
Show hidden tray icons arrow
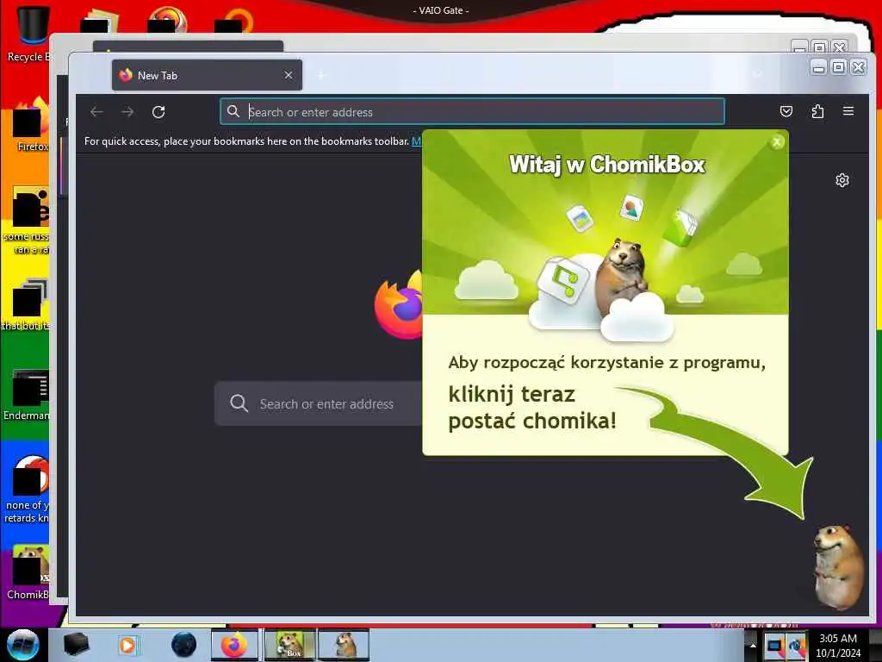pos(753,646)
